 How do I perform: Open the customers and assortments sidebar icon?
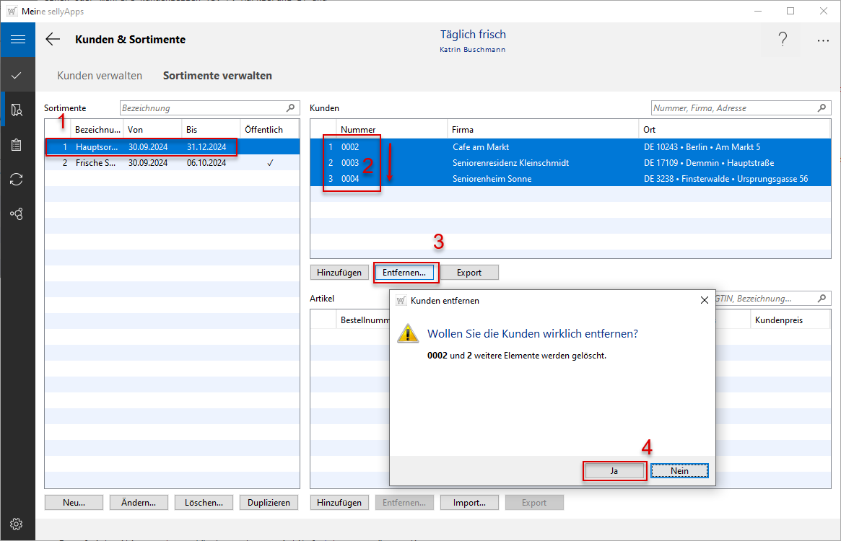pyautogui.click(x=17, y=110)
